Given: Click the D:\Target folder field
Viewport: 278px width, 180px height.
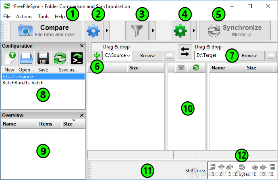Looking at the screenshot, I should coord(210,55).
